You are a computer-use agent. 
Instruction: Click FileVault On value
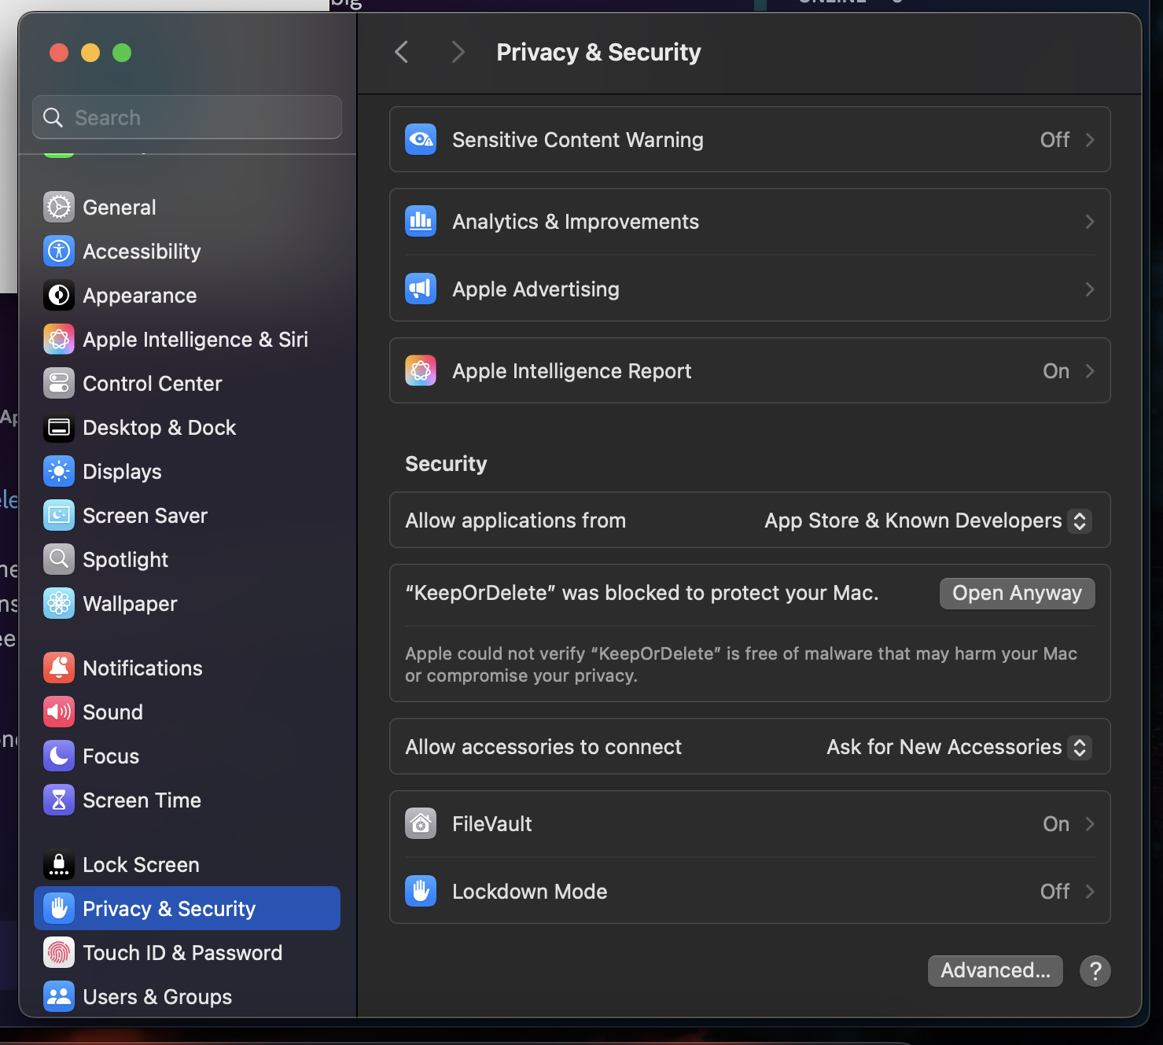click(1056, 824)
